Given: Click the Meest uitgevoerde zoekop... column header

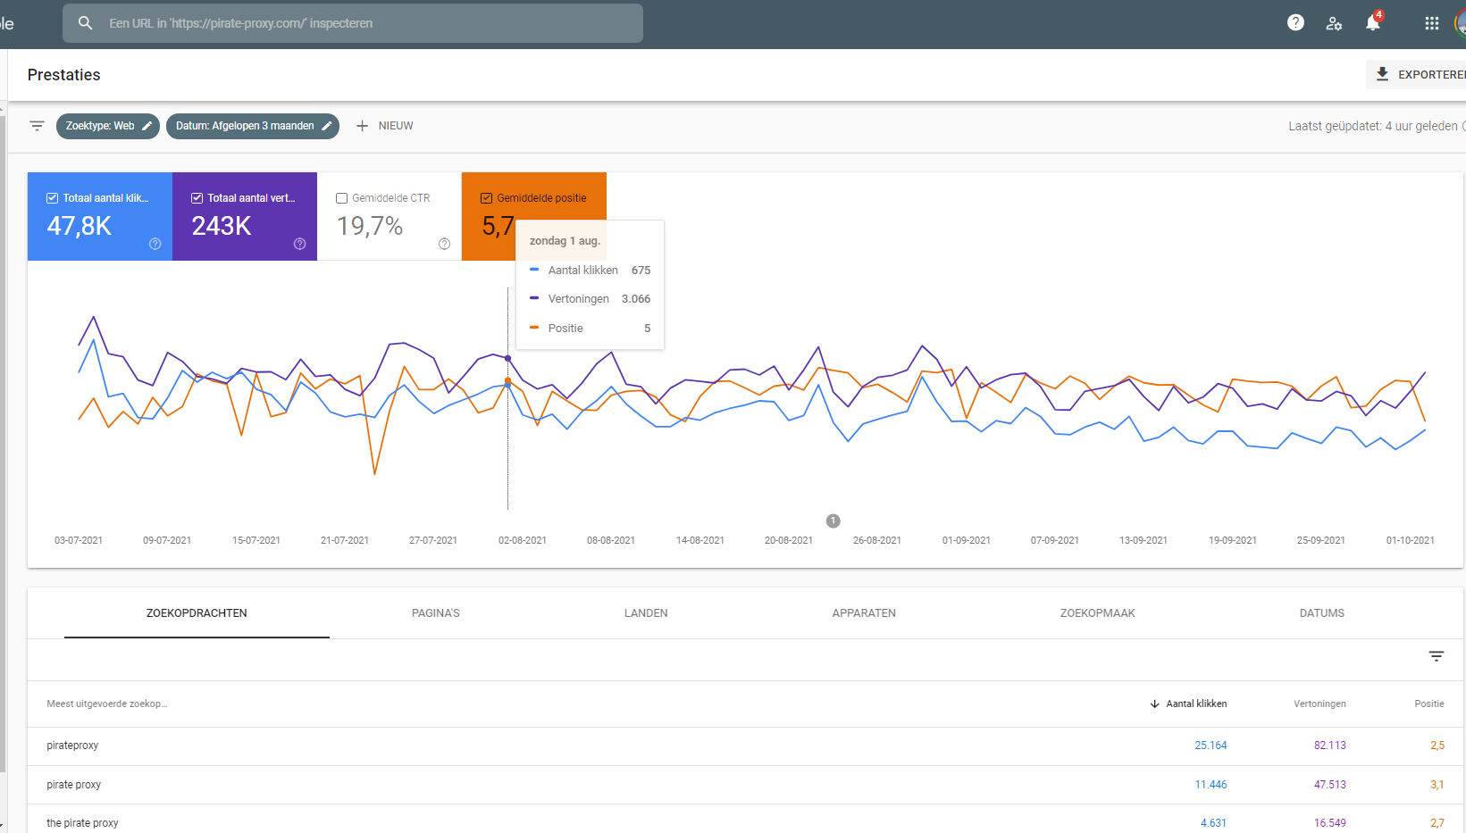Looking at the screenshot, I should [107, 704].
